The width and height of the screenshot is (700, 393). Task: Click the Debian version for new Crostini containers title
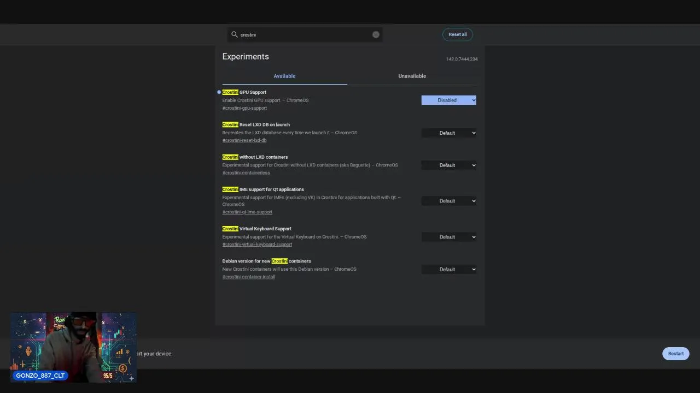(266, 261)
